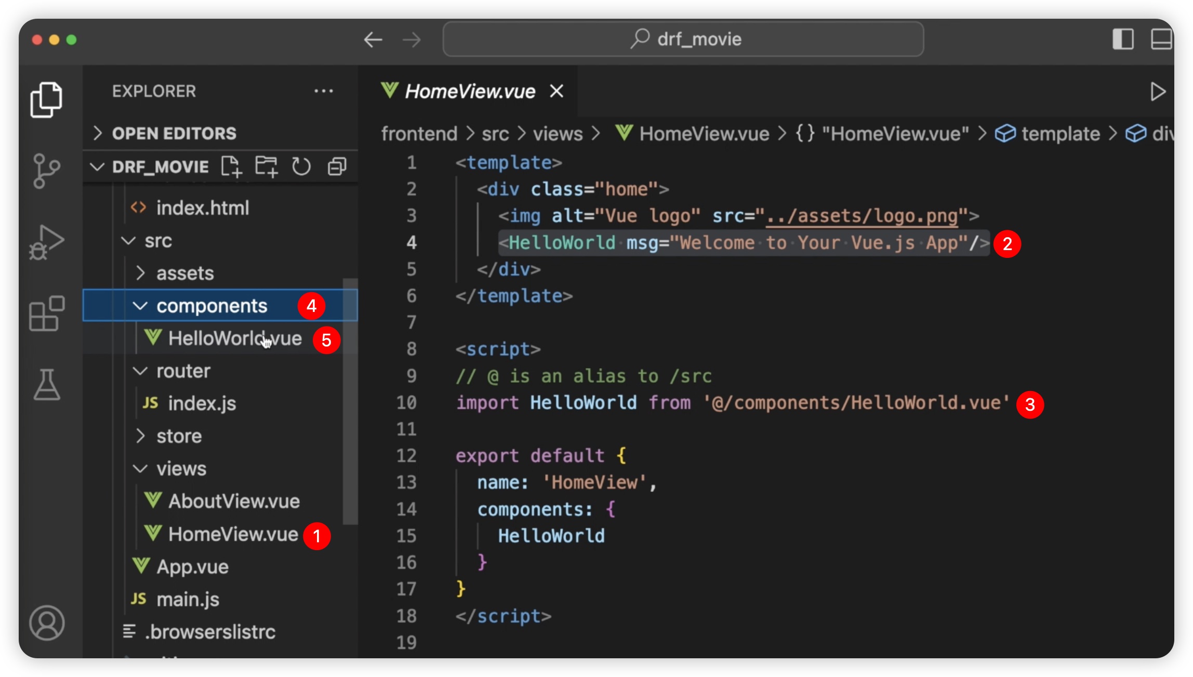The width and height of the screenshot is (1193, 677).
Task: Click line number 12 in the gutter
Action: [406, 456]
